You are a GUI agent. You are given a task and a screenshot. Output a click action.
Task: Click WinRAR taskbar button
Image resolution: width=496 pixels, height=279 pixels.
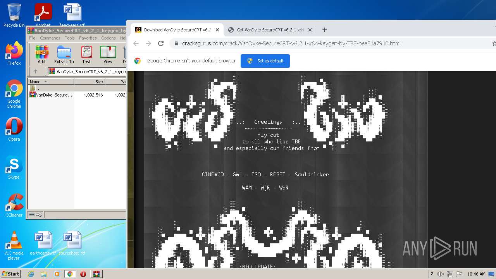pos(96,274)
